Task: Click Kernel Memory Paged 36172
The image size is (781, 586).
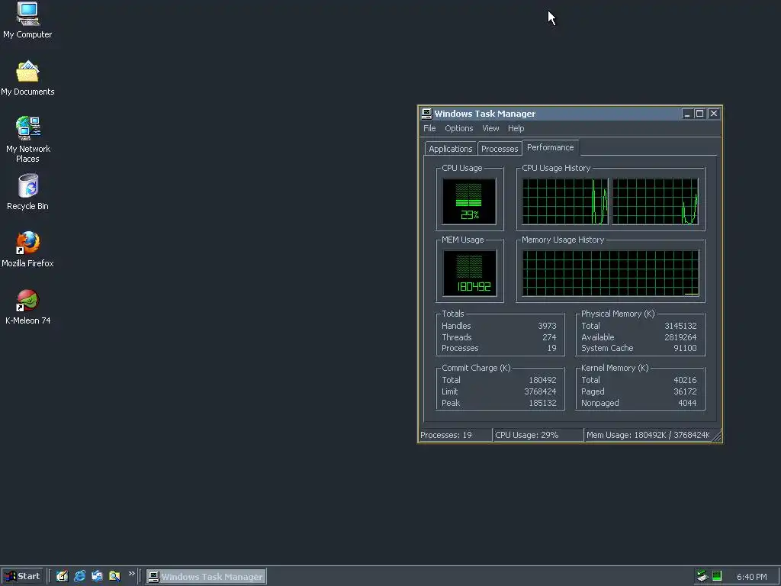Action: (685, 391)
